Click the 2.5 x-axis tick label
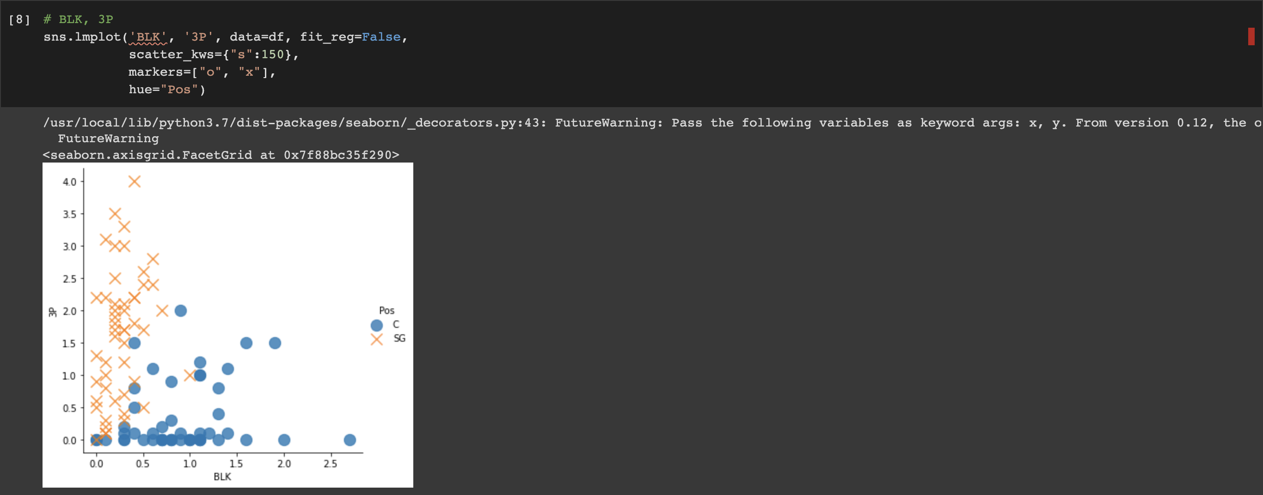Screen dimensions: 1263x495 click(x=331, y=464)
